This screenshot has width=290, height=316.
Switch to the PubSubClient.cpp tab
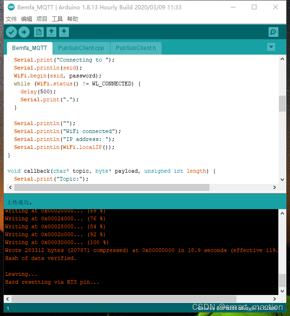coord(81,48)
